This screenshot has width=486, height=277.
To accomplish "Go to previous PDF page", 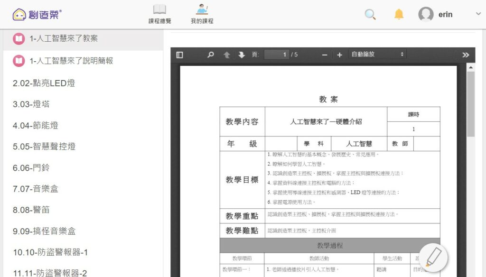I will point(227,55).
